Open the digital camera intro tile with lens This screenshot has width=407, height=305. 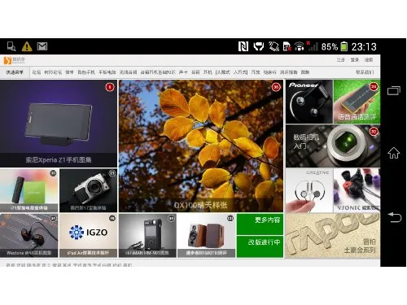click(333, 146)
